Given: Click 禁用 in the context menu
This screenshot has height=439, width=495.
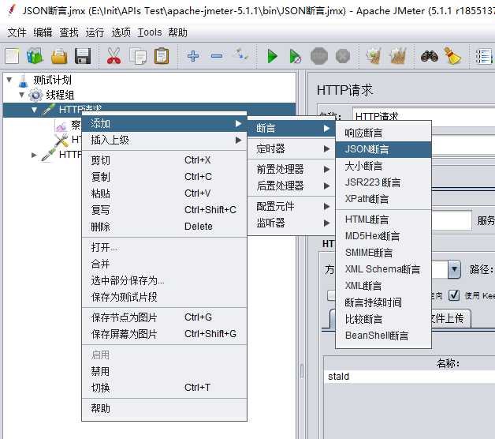Looking at the screenshot, I should tap(164, 371).
